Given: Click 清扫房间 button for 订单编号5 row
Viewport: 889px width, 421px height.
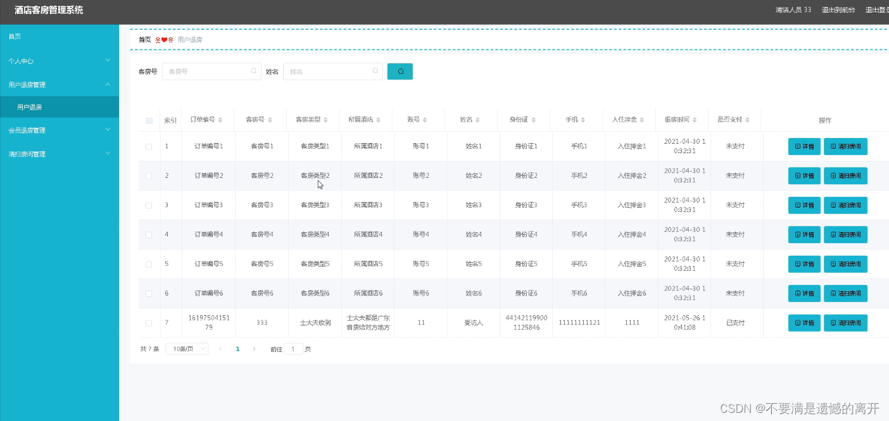Looking at the screenshot, I should (845, 264).
